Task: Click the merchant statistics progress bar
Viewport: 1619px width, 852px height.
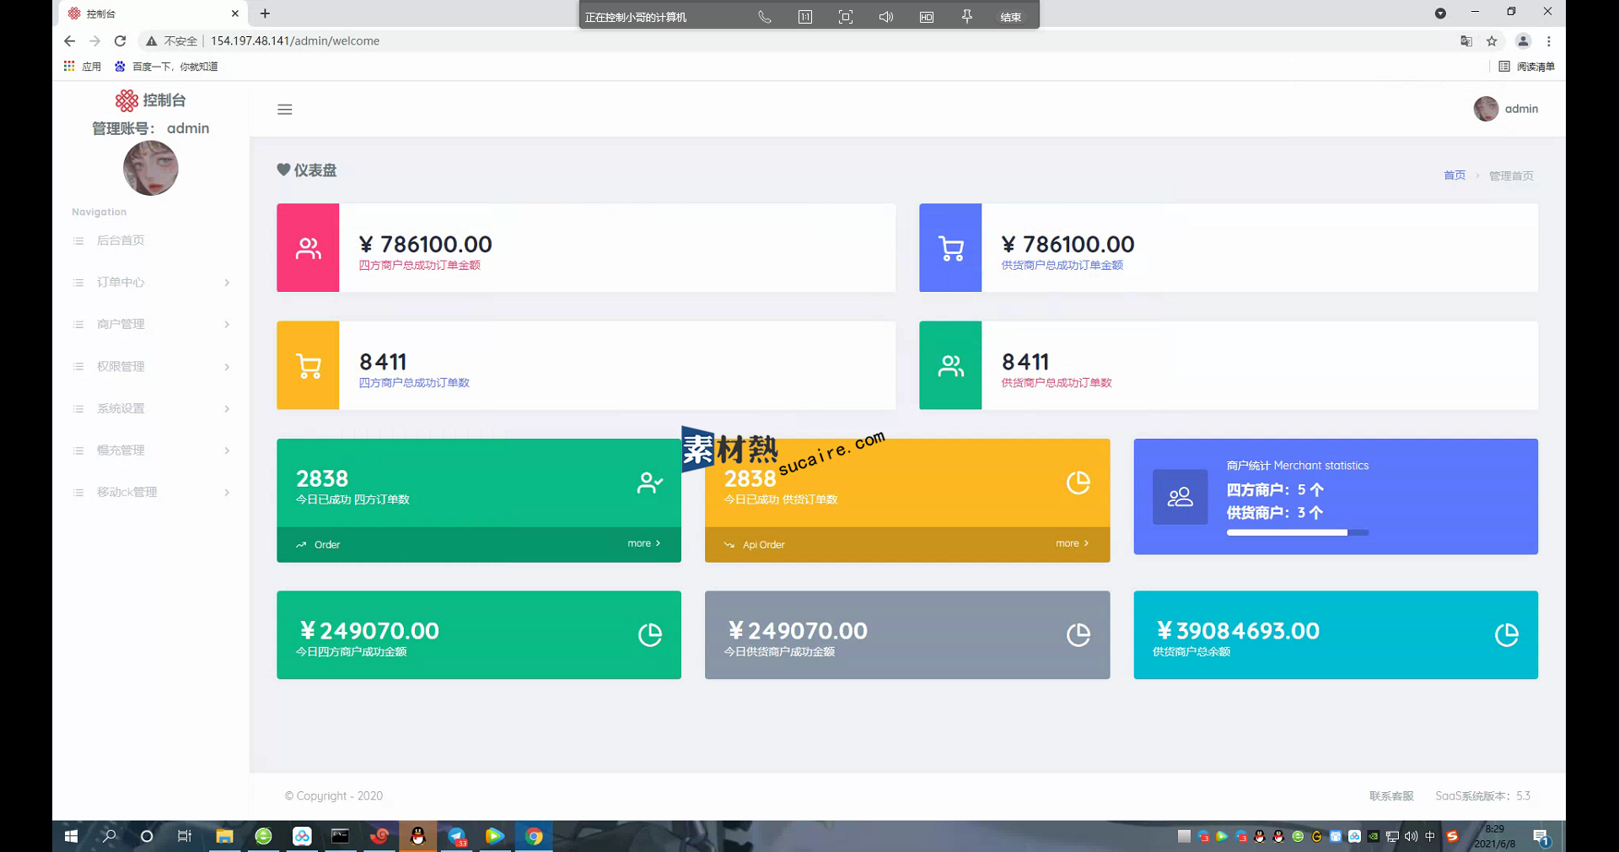Action: click(x=1298, y=533)
